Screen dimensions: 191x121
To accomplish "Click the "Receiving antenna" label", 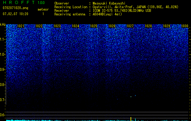I will (x=70, y=14).
